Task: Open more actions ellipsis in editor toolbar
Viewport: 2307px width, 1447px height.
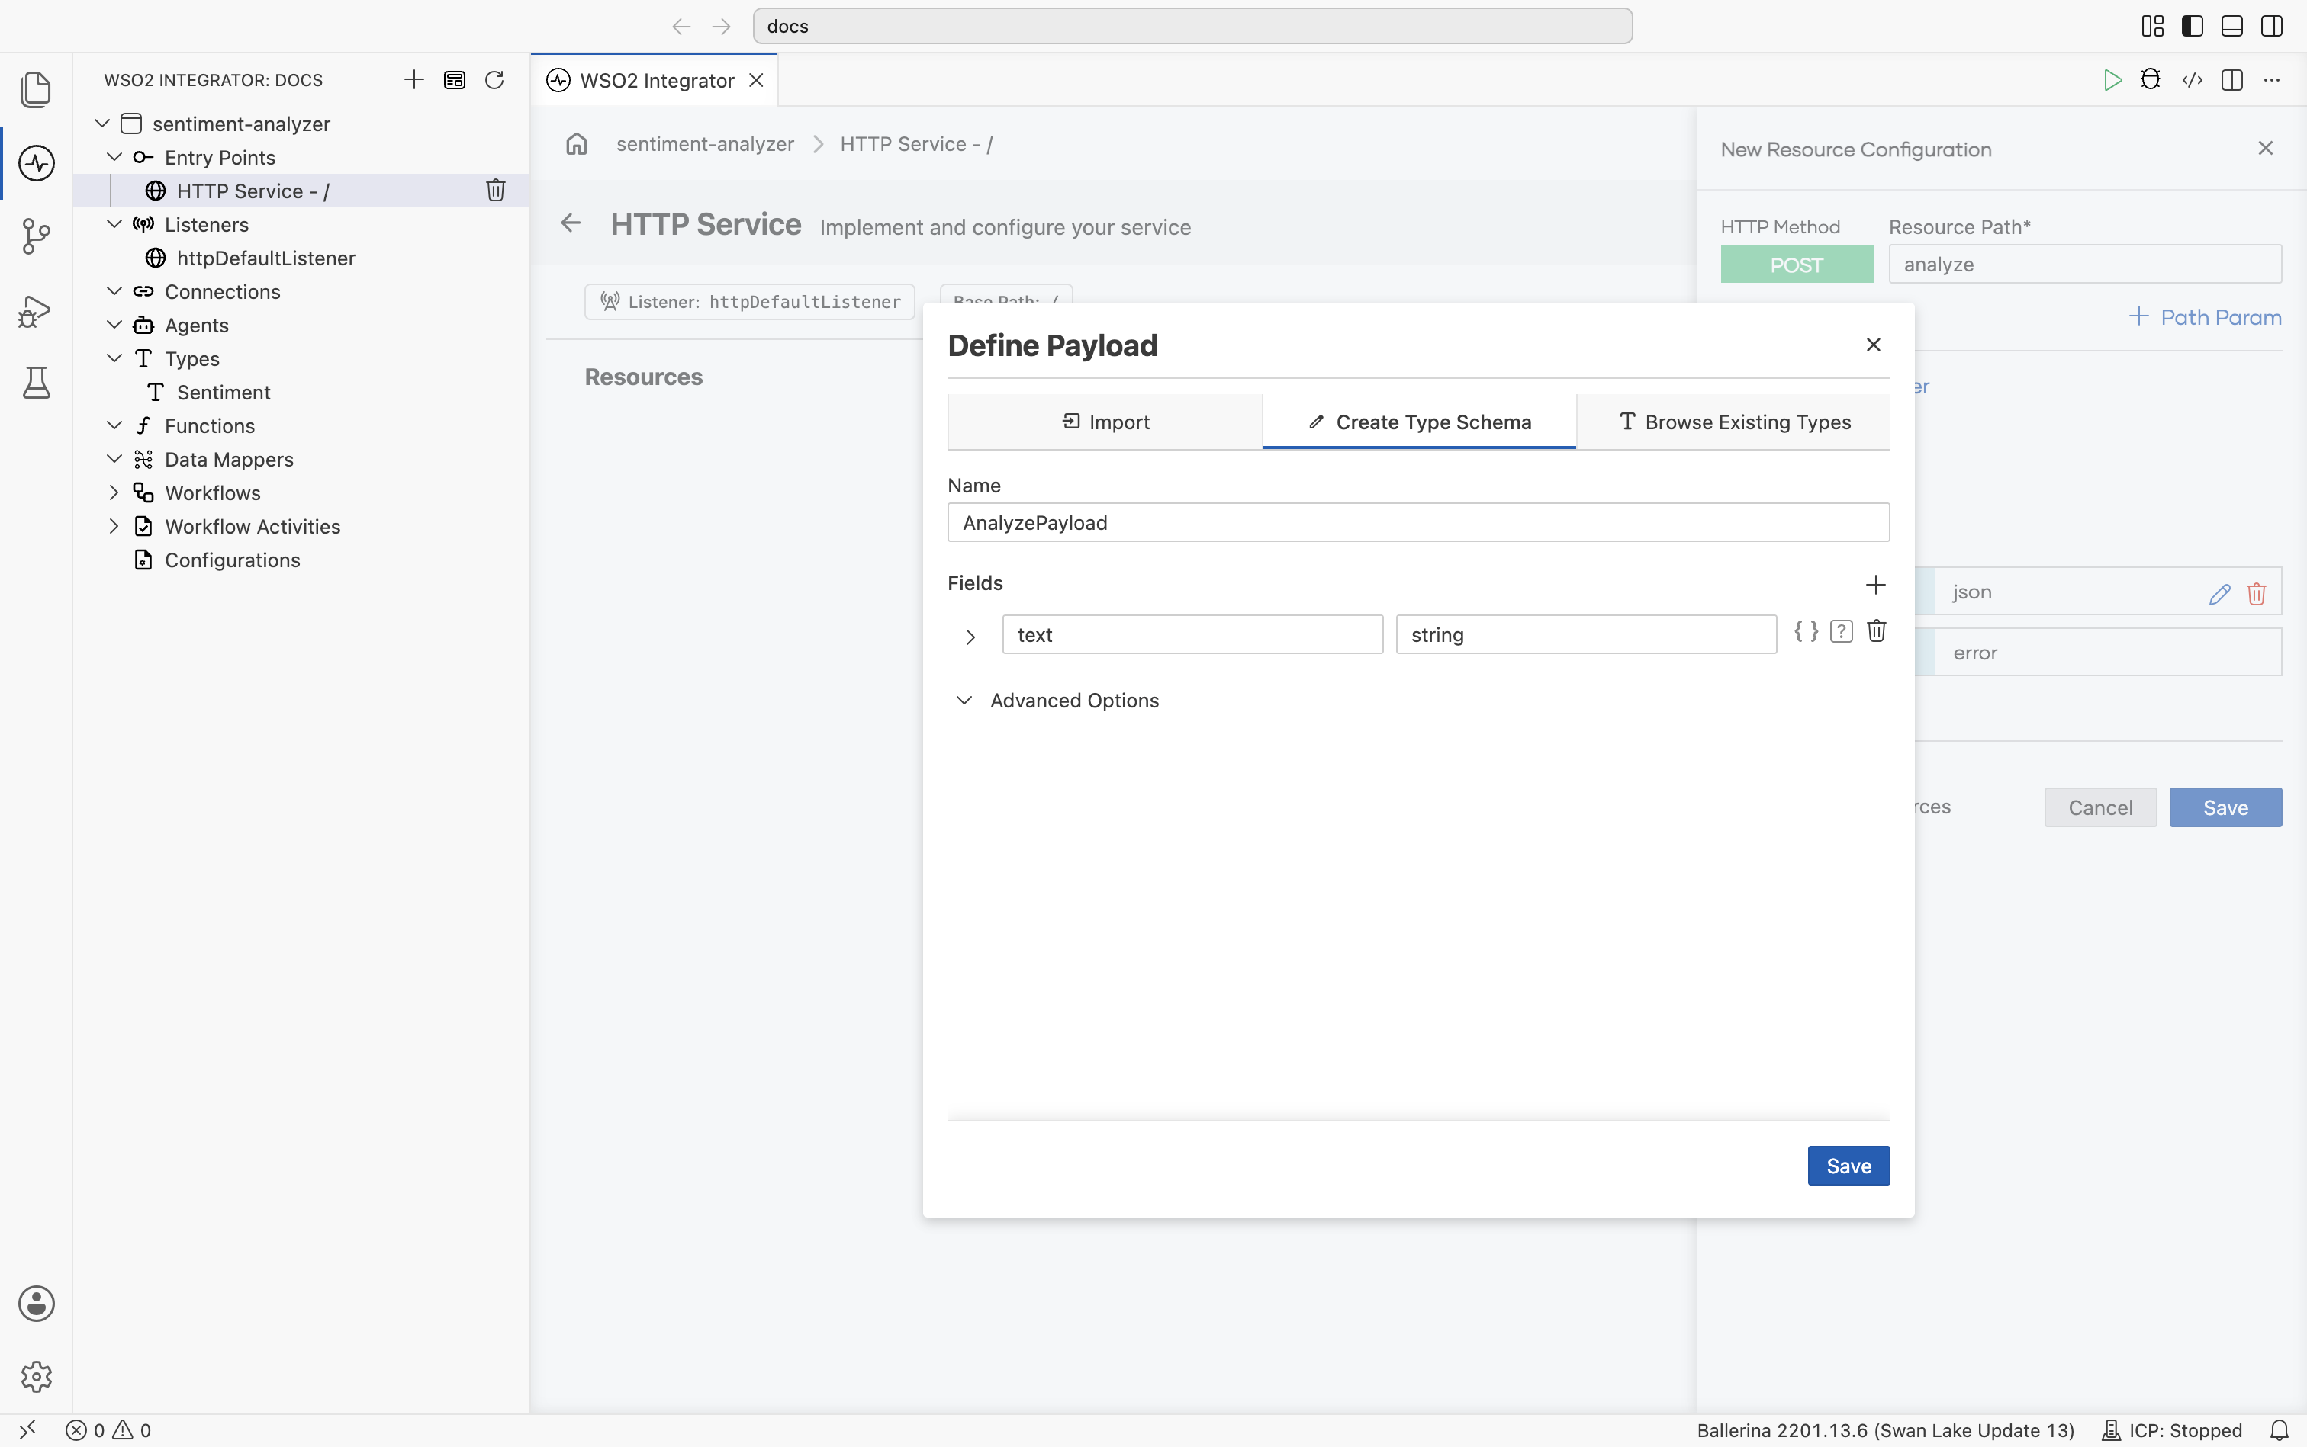Action: point(2272,79)
